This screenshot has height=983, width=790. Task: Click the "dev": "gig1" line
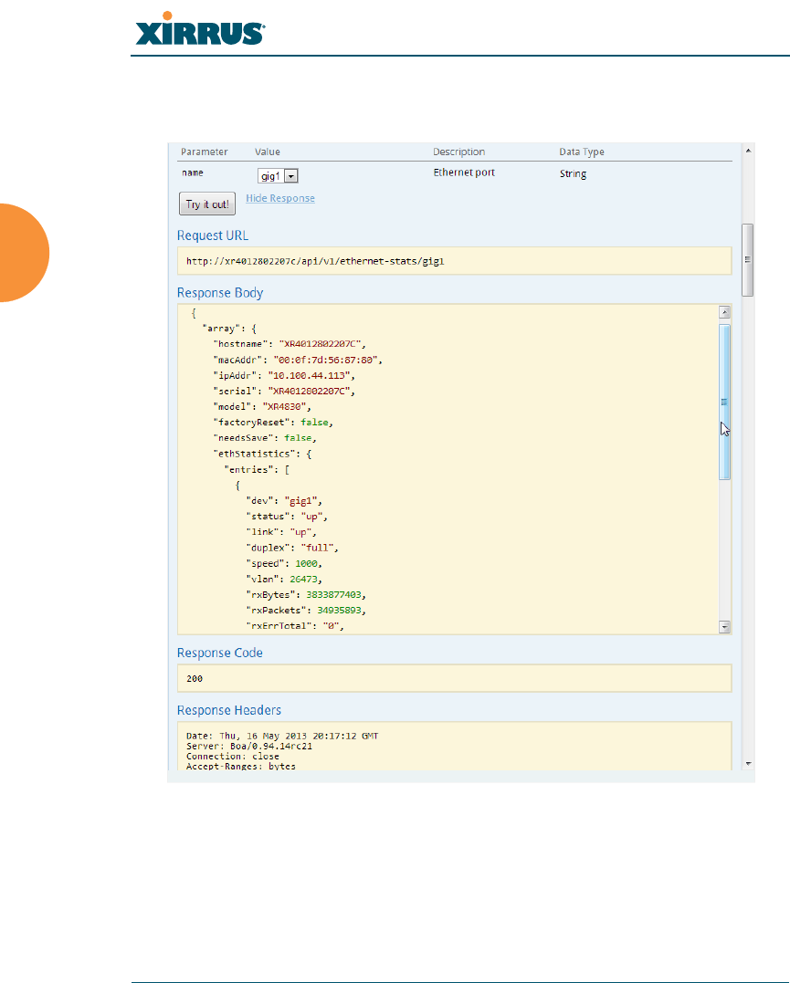[284, 501]
